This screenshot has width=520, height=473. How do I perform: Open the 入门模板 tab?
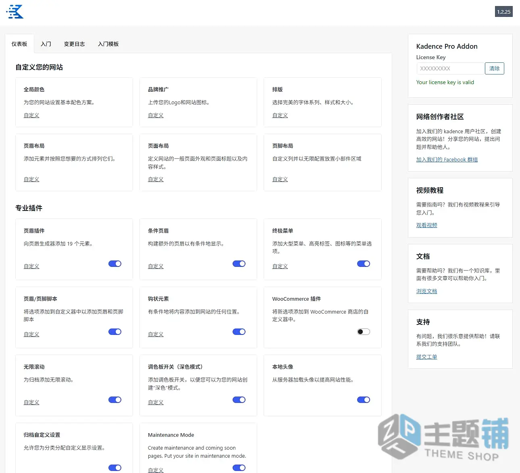point(108,44)
